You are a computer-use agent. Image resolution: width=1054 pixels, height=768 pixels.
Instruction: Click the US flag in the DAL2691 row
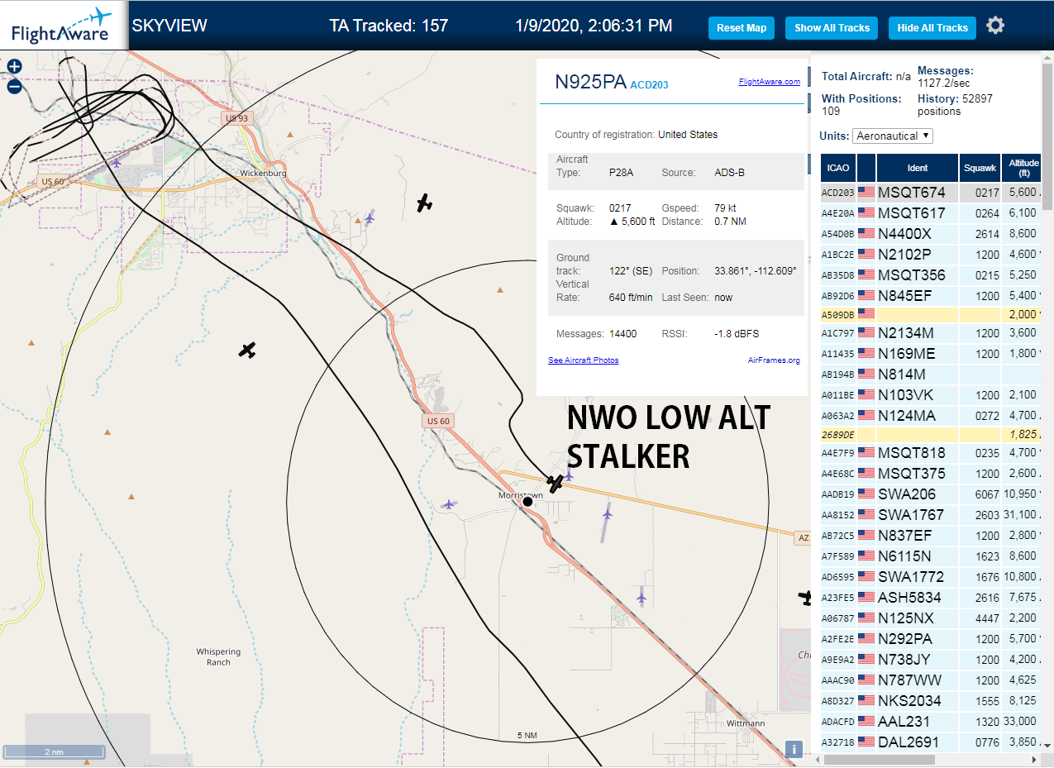coord(866,742)
